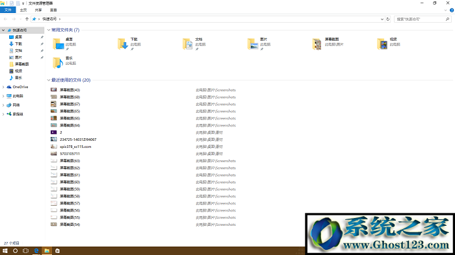Click the Up arrow beside the address bar

tap(27, 19)
